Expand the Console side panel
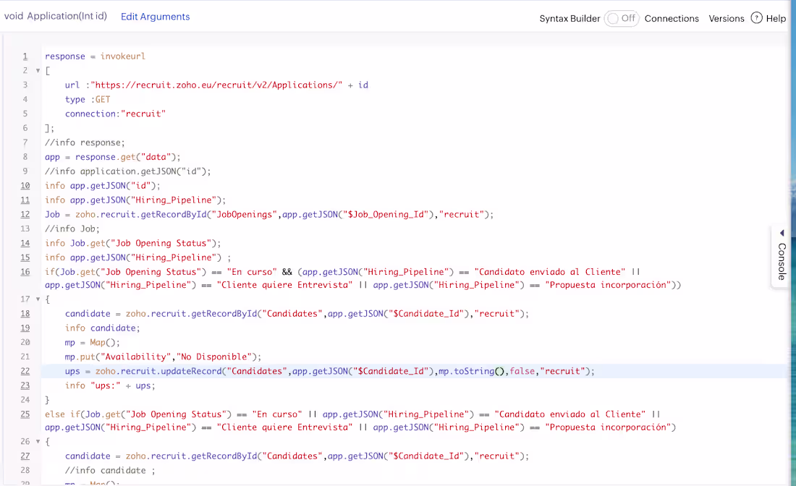Screen dimensions: 796x486 click(x=782, y=257)
